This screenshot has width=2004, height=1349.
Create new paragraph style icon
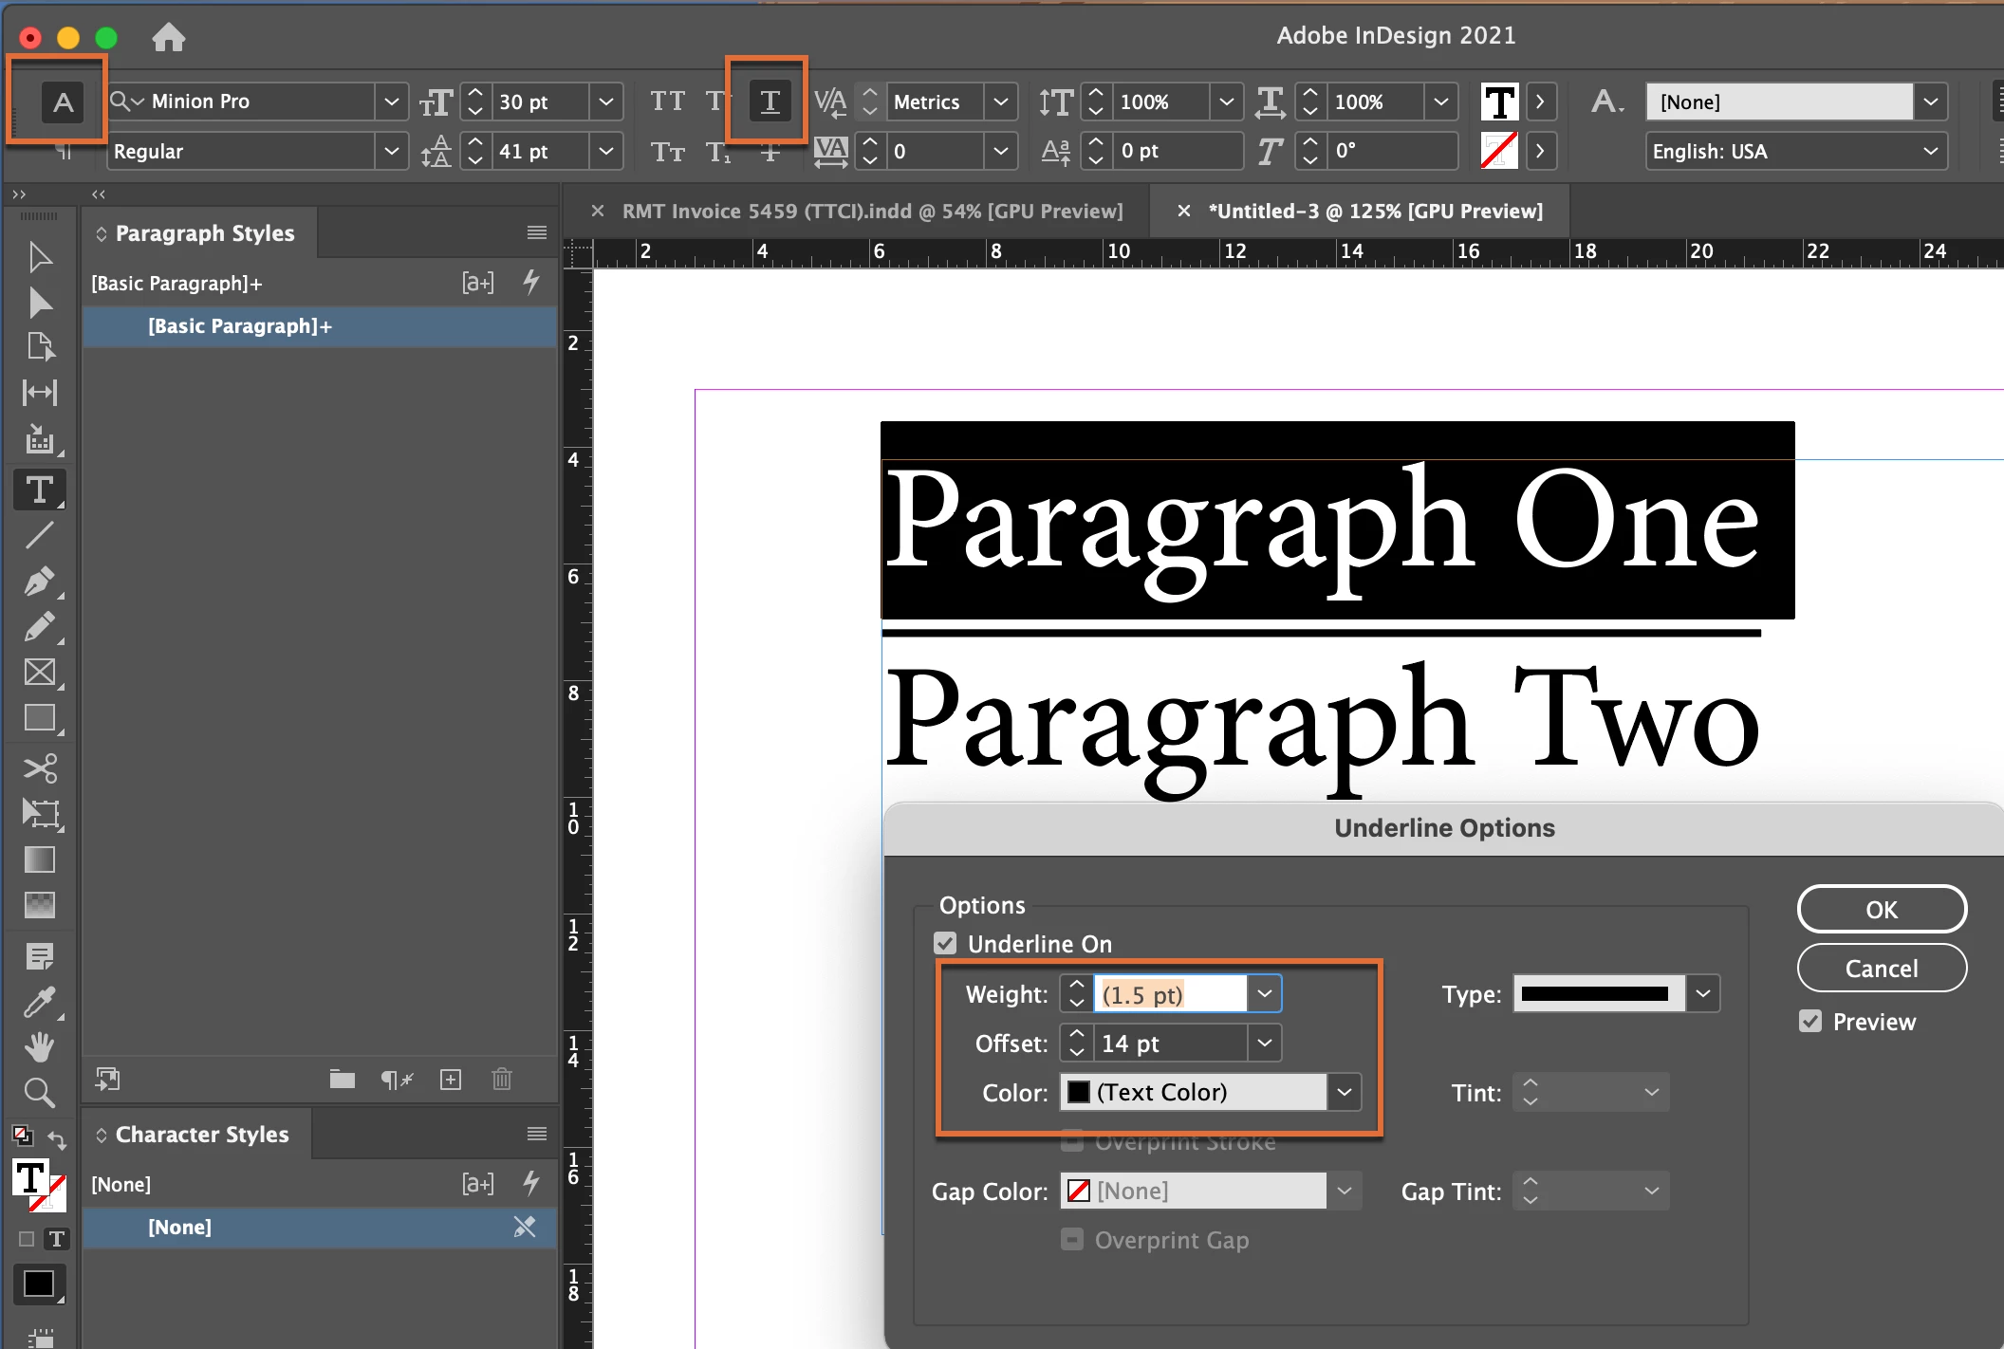click(451, 1080)
